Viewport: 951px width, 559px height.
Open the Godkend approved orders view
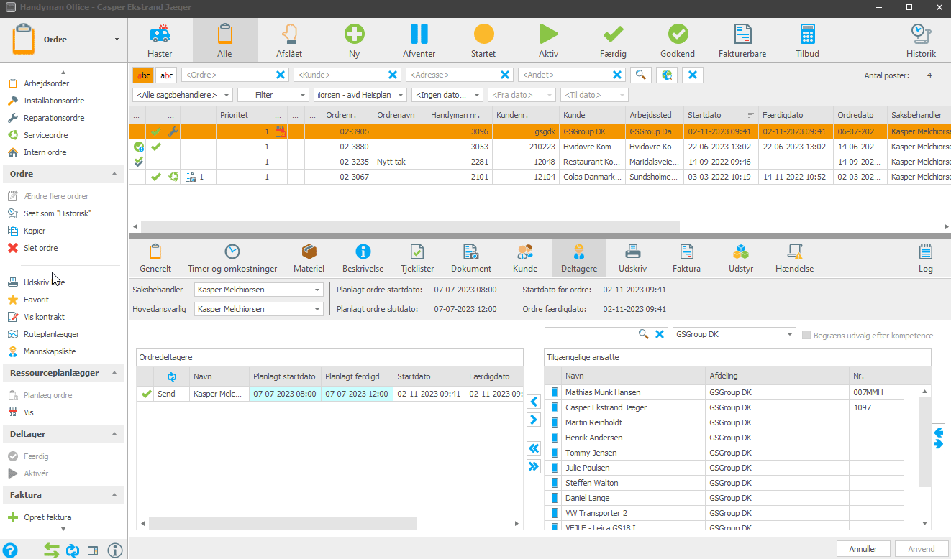(x=678, y=40)
